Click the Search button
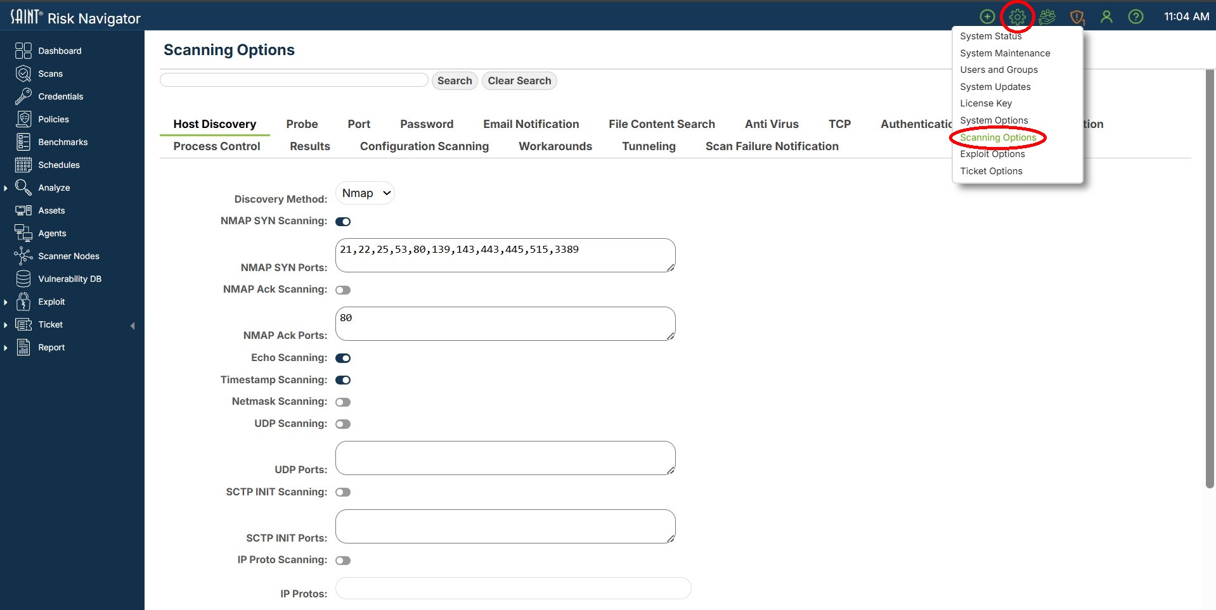 coord(455,80)
